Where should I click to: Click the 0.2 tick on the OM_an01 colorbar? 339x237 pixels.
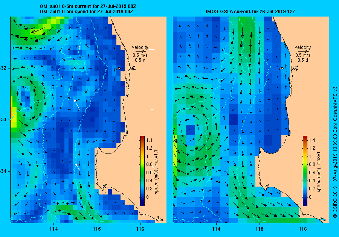149,188
